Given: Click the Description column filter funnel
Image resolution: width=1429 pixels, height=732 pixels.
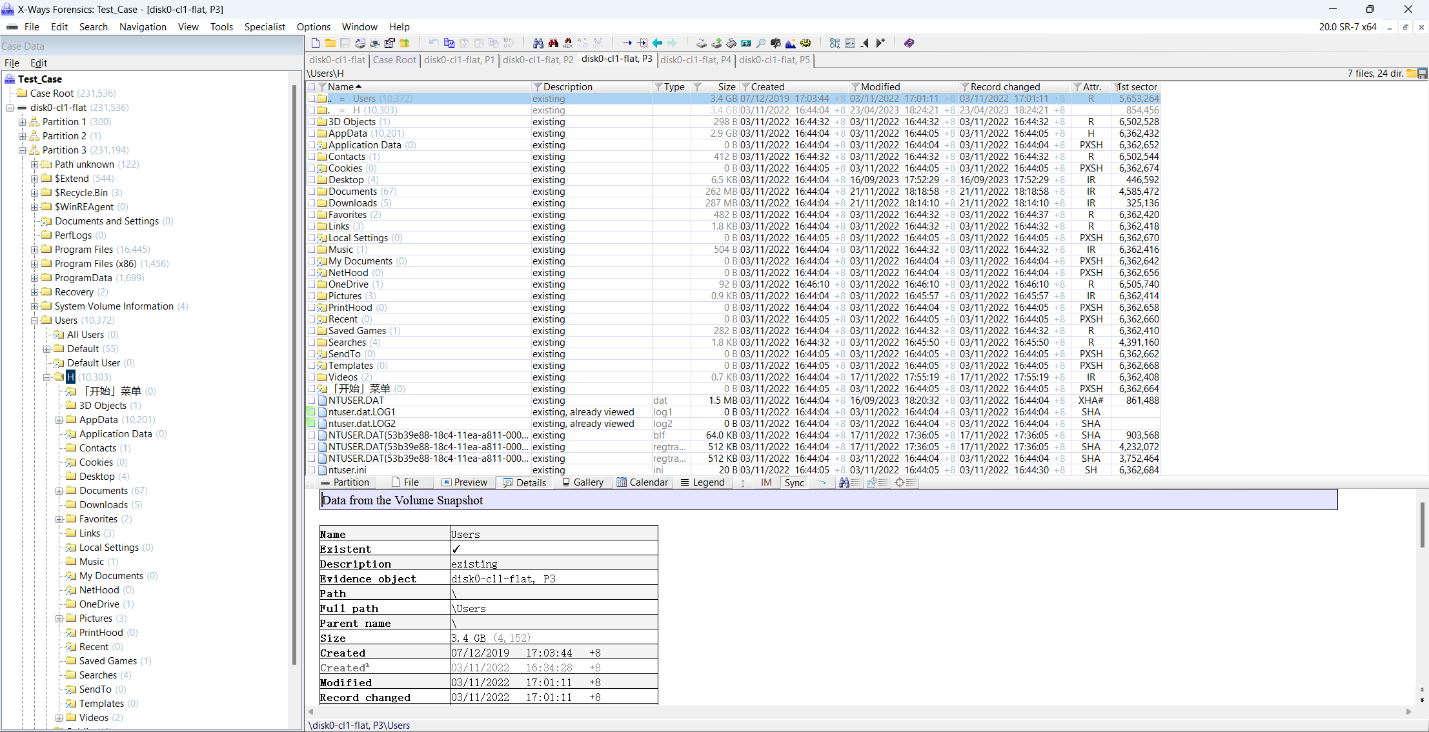Looking at the screenshot, I should [x=537, y=87].
